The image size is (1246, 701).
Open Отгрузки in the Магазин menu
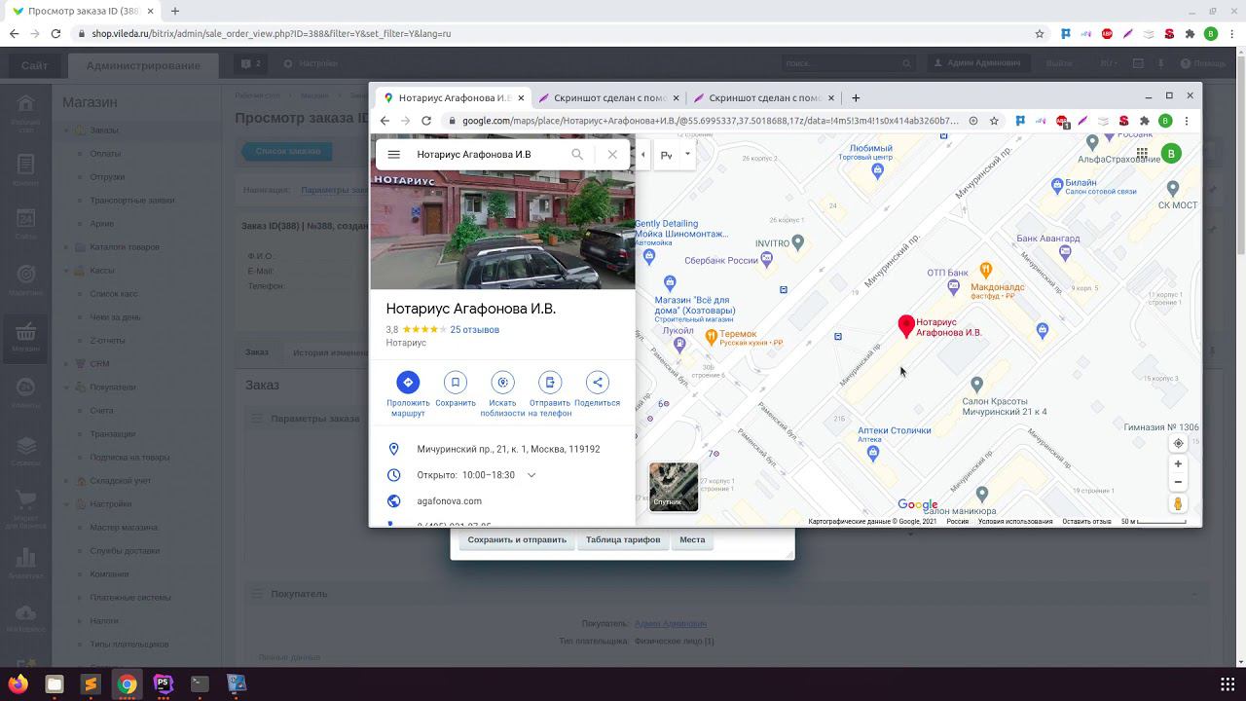pyautogui.click(x=107, y=177)
